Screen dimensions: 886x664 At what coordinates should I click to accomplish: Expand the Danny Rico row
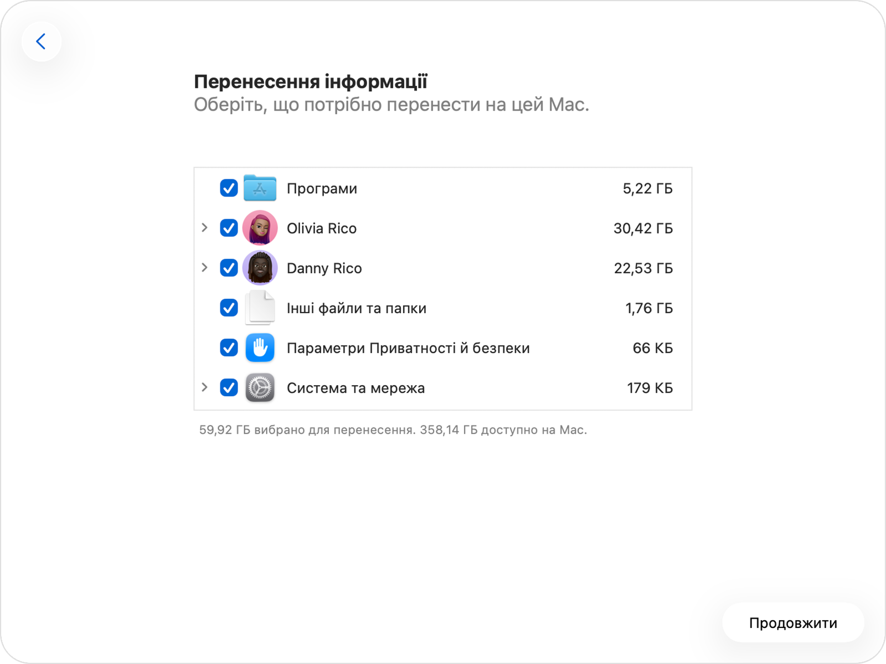(x=205, y=268)
